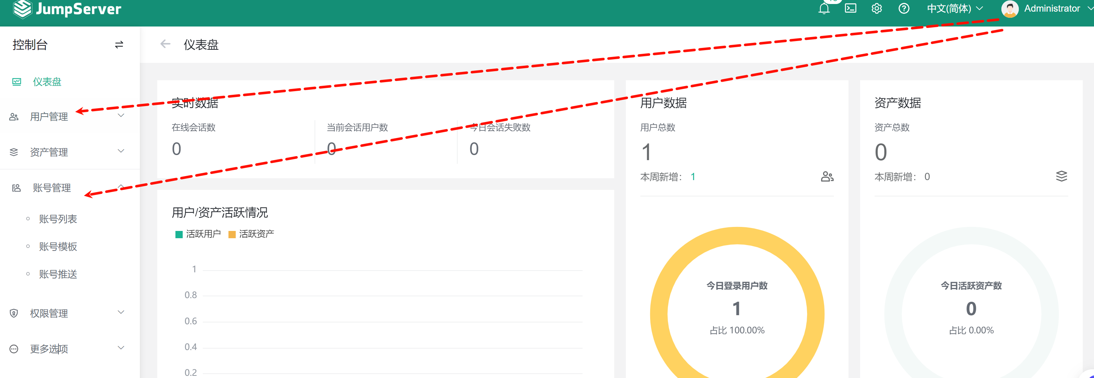
Task: Click the 本周新增 user count link
Action: [693, 177]
